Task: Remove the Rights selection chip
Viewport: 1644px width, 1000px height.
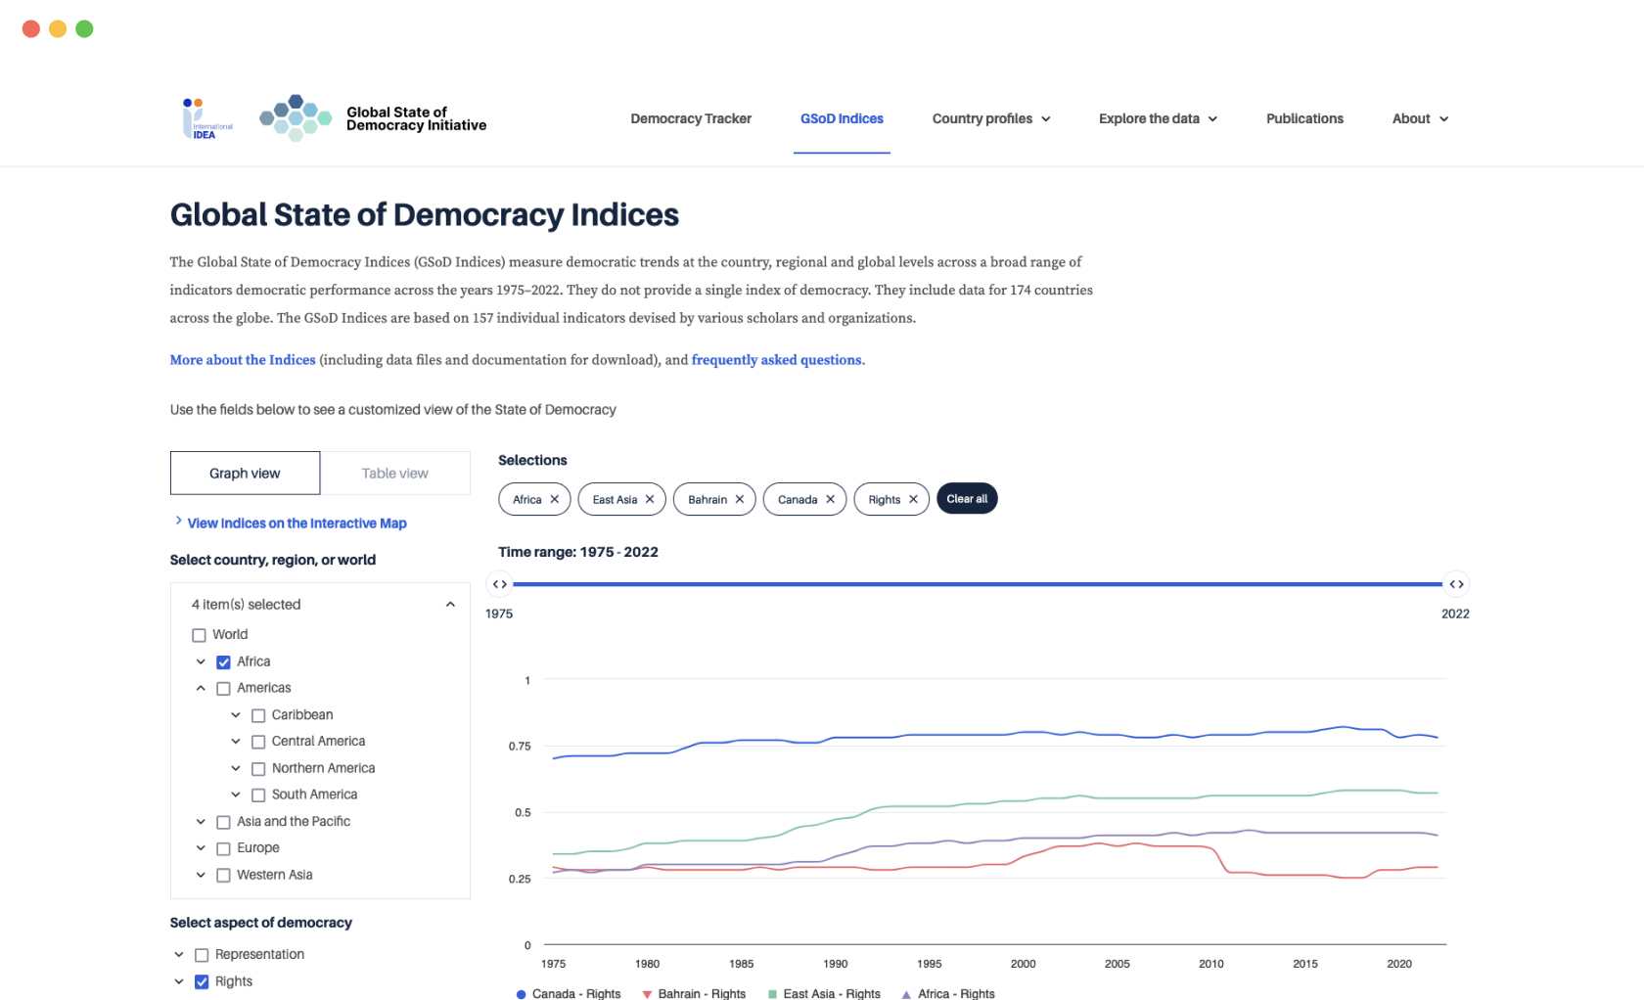Action: point(913,499)
